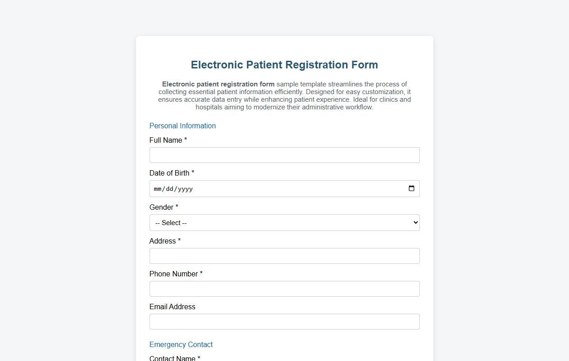
Task: Click the Full Name input field
Action: 284,155
